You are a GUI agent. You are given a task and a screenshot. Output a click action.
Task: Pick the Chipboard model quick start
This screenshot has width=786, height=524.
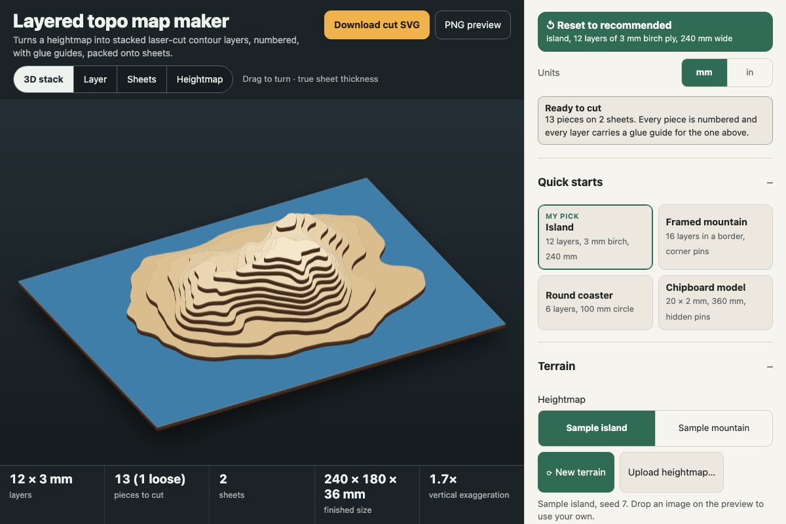(715, 303)
